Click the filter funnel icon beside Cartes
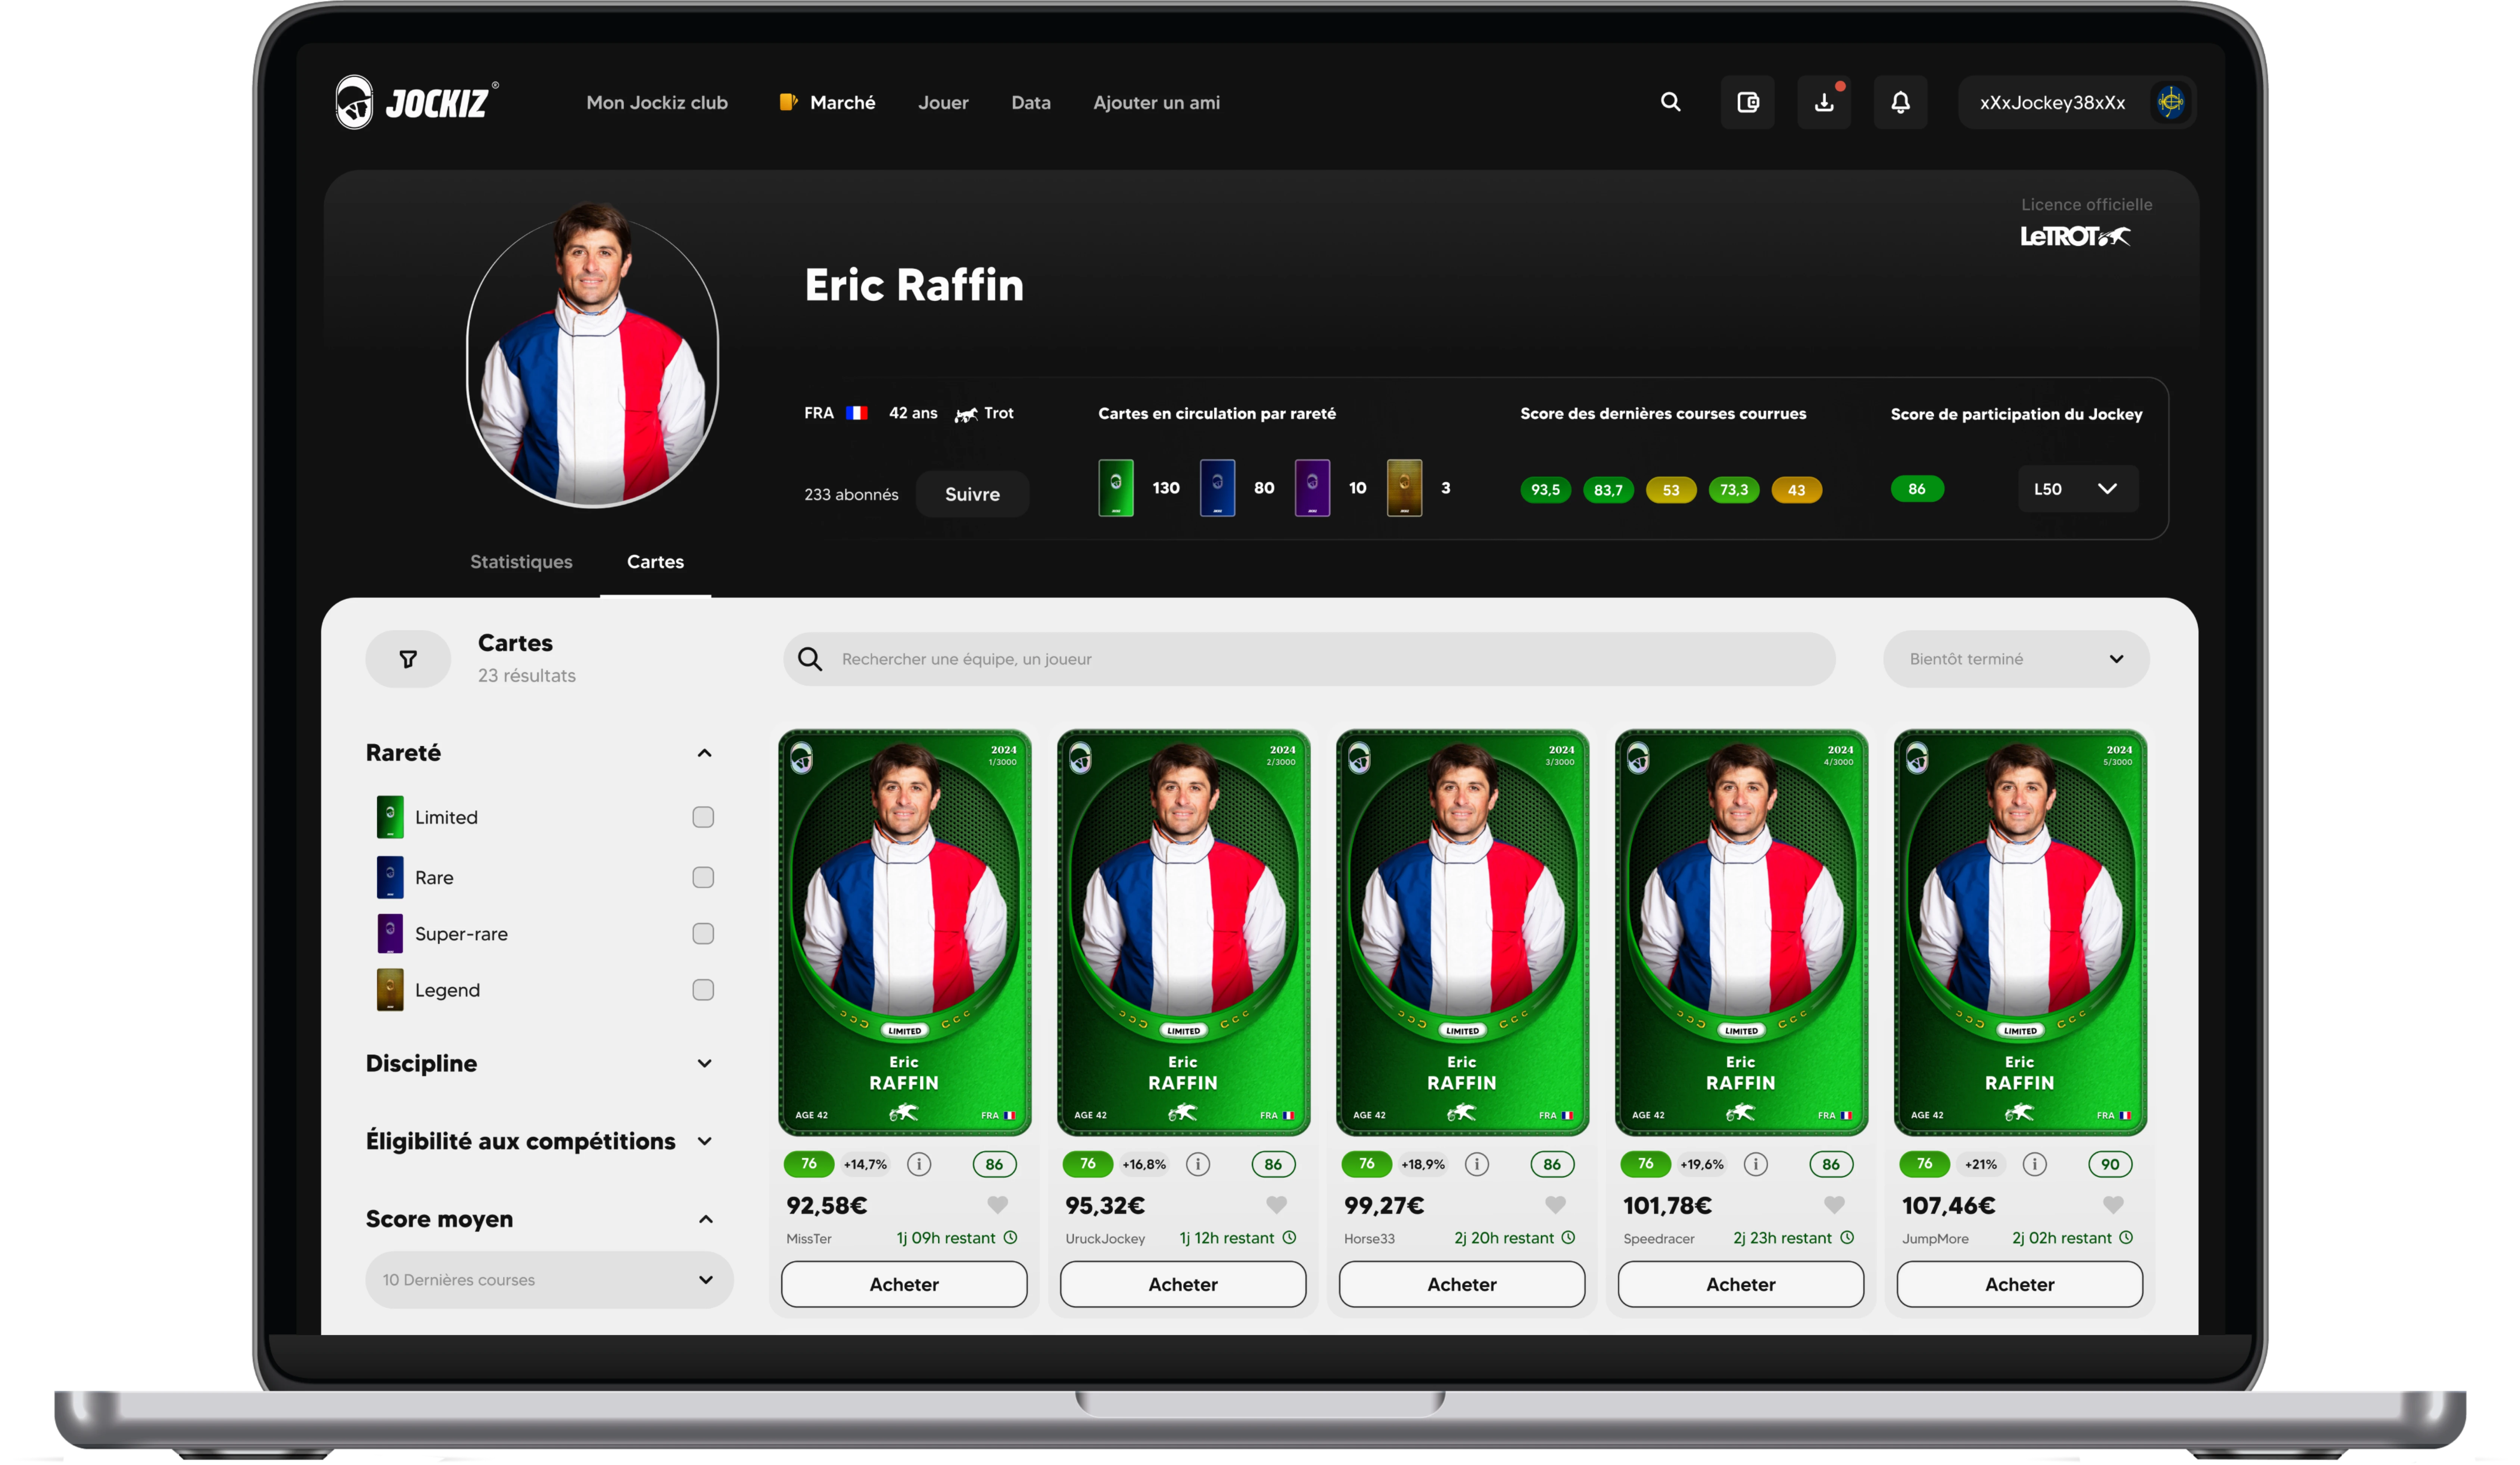The width and height of the screenshot is (2520, 1465). pos(408,659)
